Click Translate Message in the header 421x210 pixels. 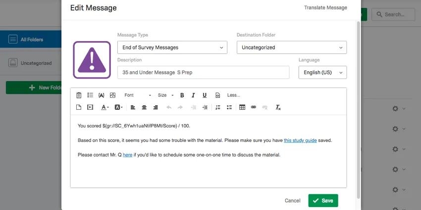click(325, 8)
